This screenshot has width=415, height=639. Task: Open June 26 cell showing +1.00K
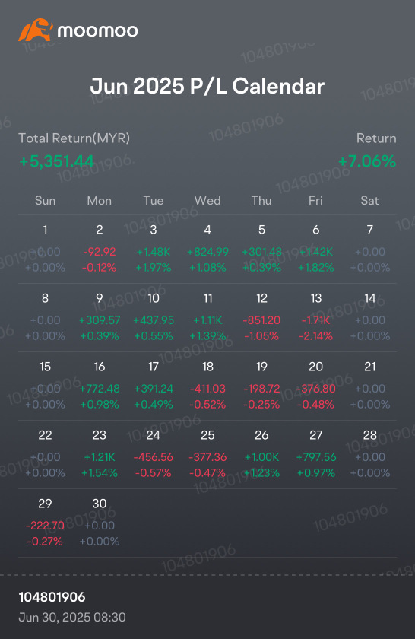click(261, 454)
